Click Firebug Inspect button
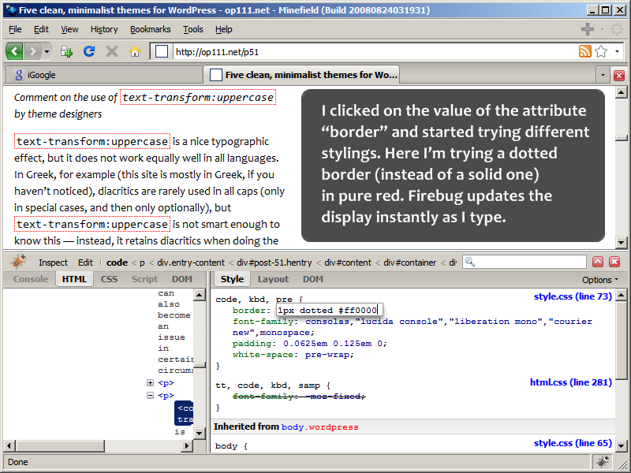Image resolution: width=631 pixels, height=473 pixels. 53,263
